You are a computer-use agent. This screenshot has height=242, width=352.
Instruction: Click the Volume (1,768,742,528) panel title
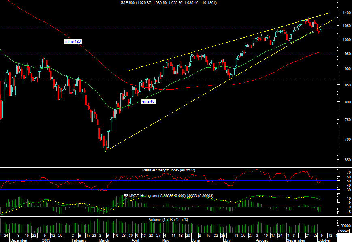(169, 220)
